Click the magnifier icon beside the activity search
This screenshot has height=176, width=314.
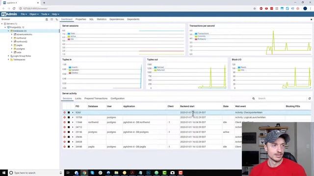[254, 99]
